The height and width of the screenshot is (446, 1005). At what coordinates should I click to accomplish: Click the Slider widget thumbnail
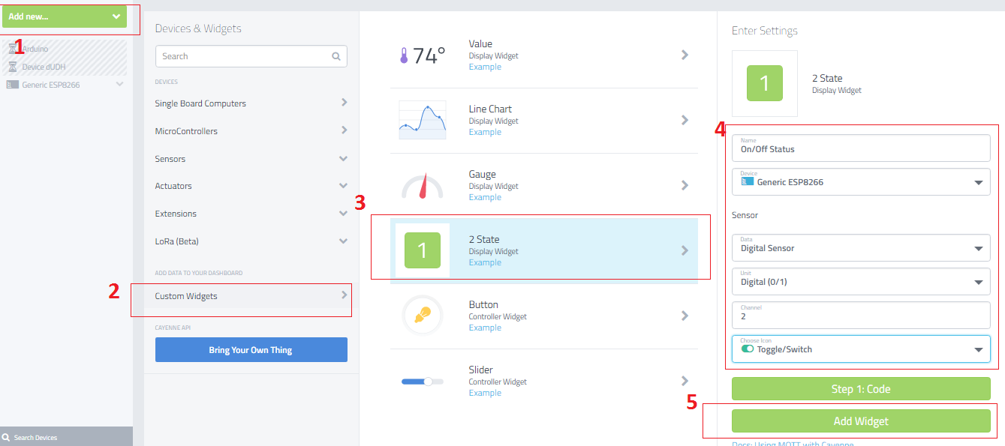[422, 381]
